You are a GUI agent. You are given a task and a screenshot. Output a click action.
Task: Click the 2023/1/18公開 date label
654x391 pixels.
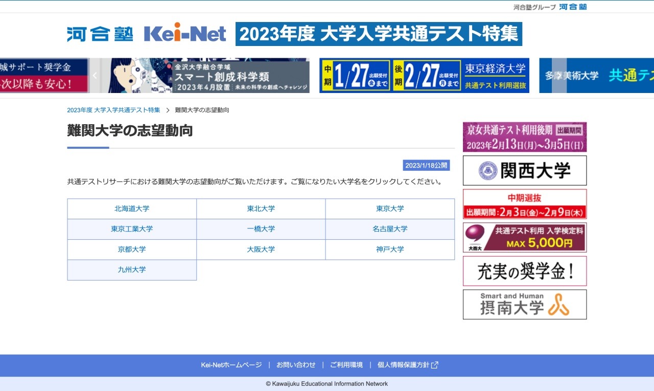coord(426,166)
